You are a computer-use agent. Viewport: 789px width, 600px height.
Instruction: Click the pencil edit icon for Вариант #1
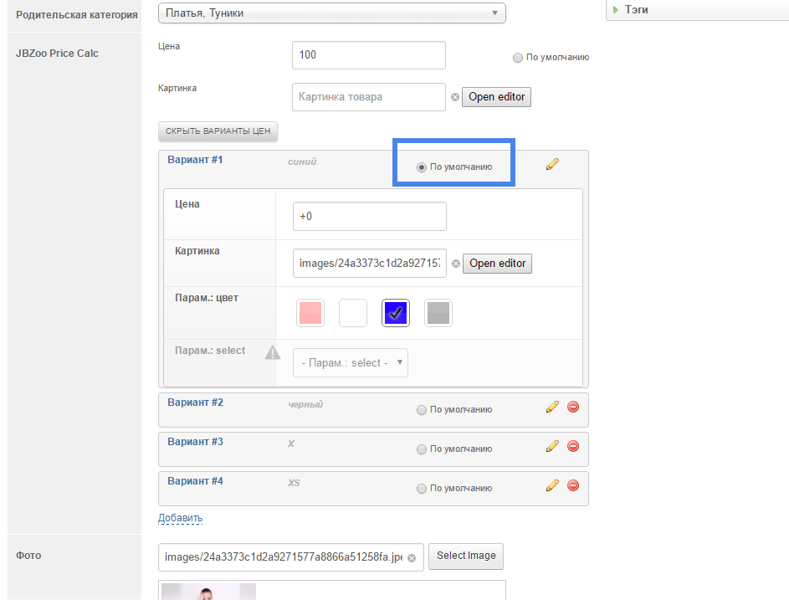point(551,165)
